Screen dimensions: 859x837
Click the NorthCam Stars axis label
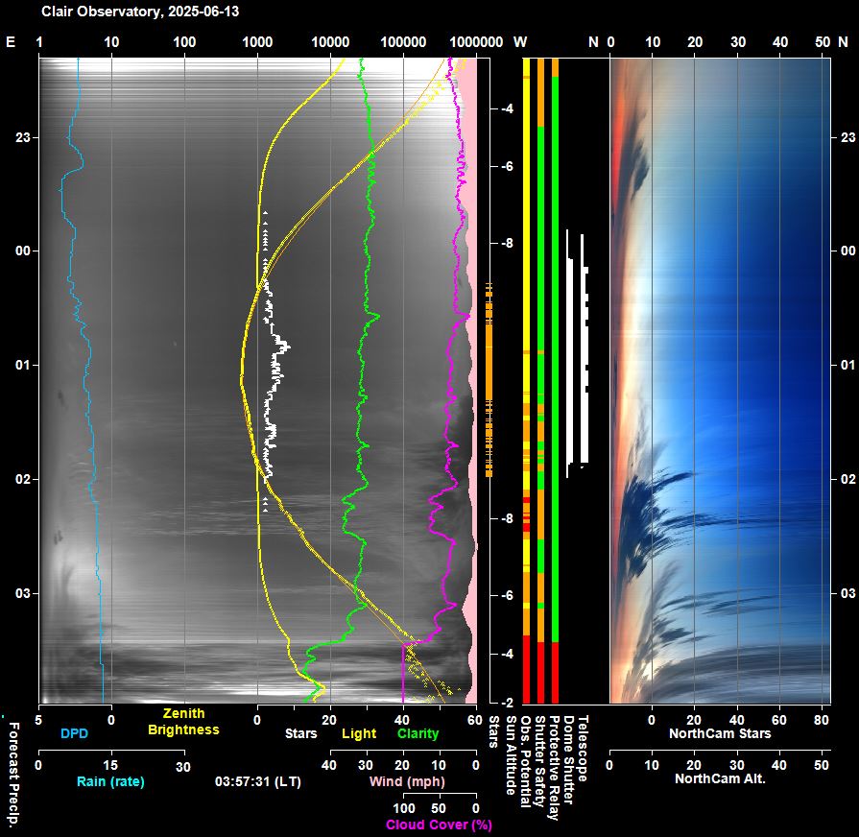click(720, 733)
